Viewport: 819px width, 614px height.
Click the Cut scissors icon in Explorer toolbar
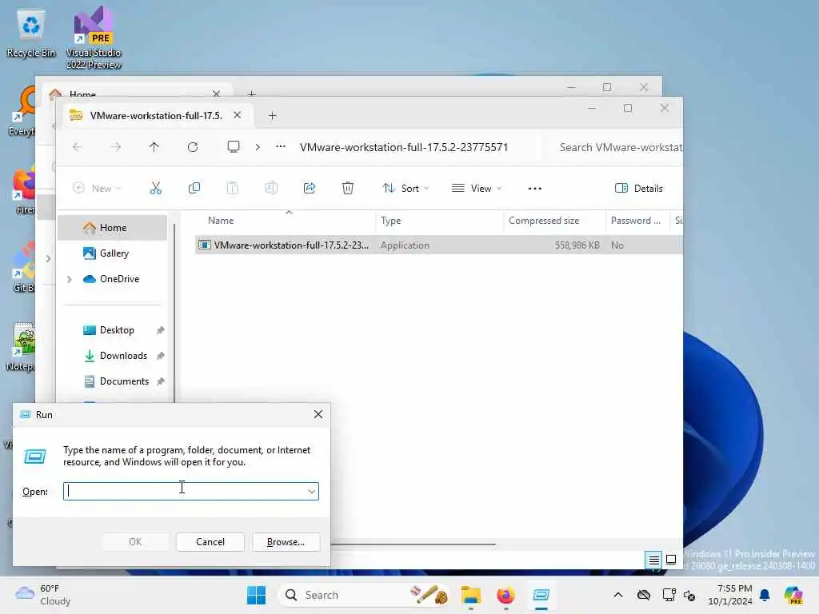click(156, 189)
